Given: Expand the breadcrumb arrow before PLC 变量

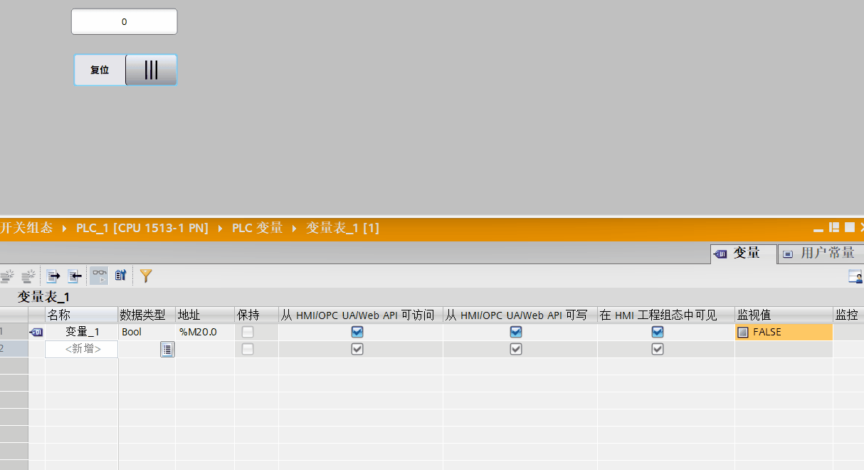Looking at the screenshot, I should [x=221, y=229].
